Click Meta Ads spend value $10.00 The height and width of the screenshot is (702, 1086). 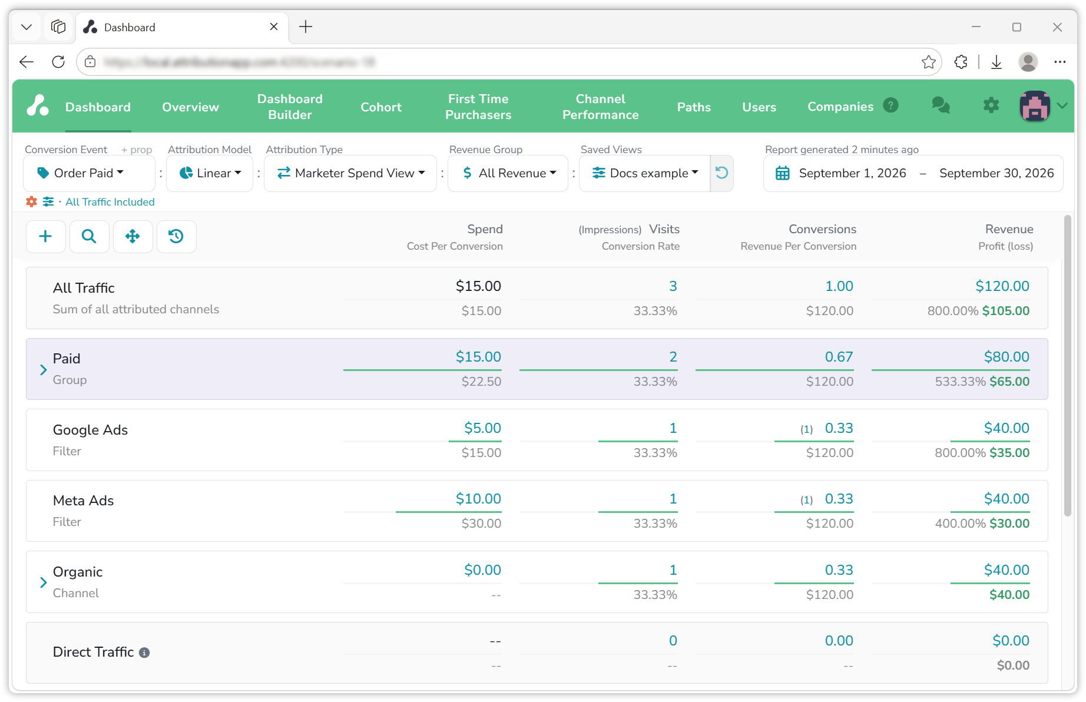478,499
